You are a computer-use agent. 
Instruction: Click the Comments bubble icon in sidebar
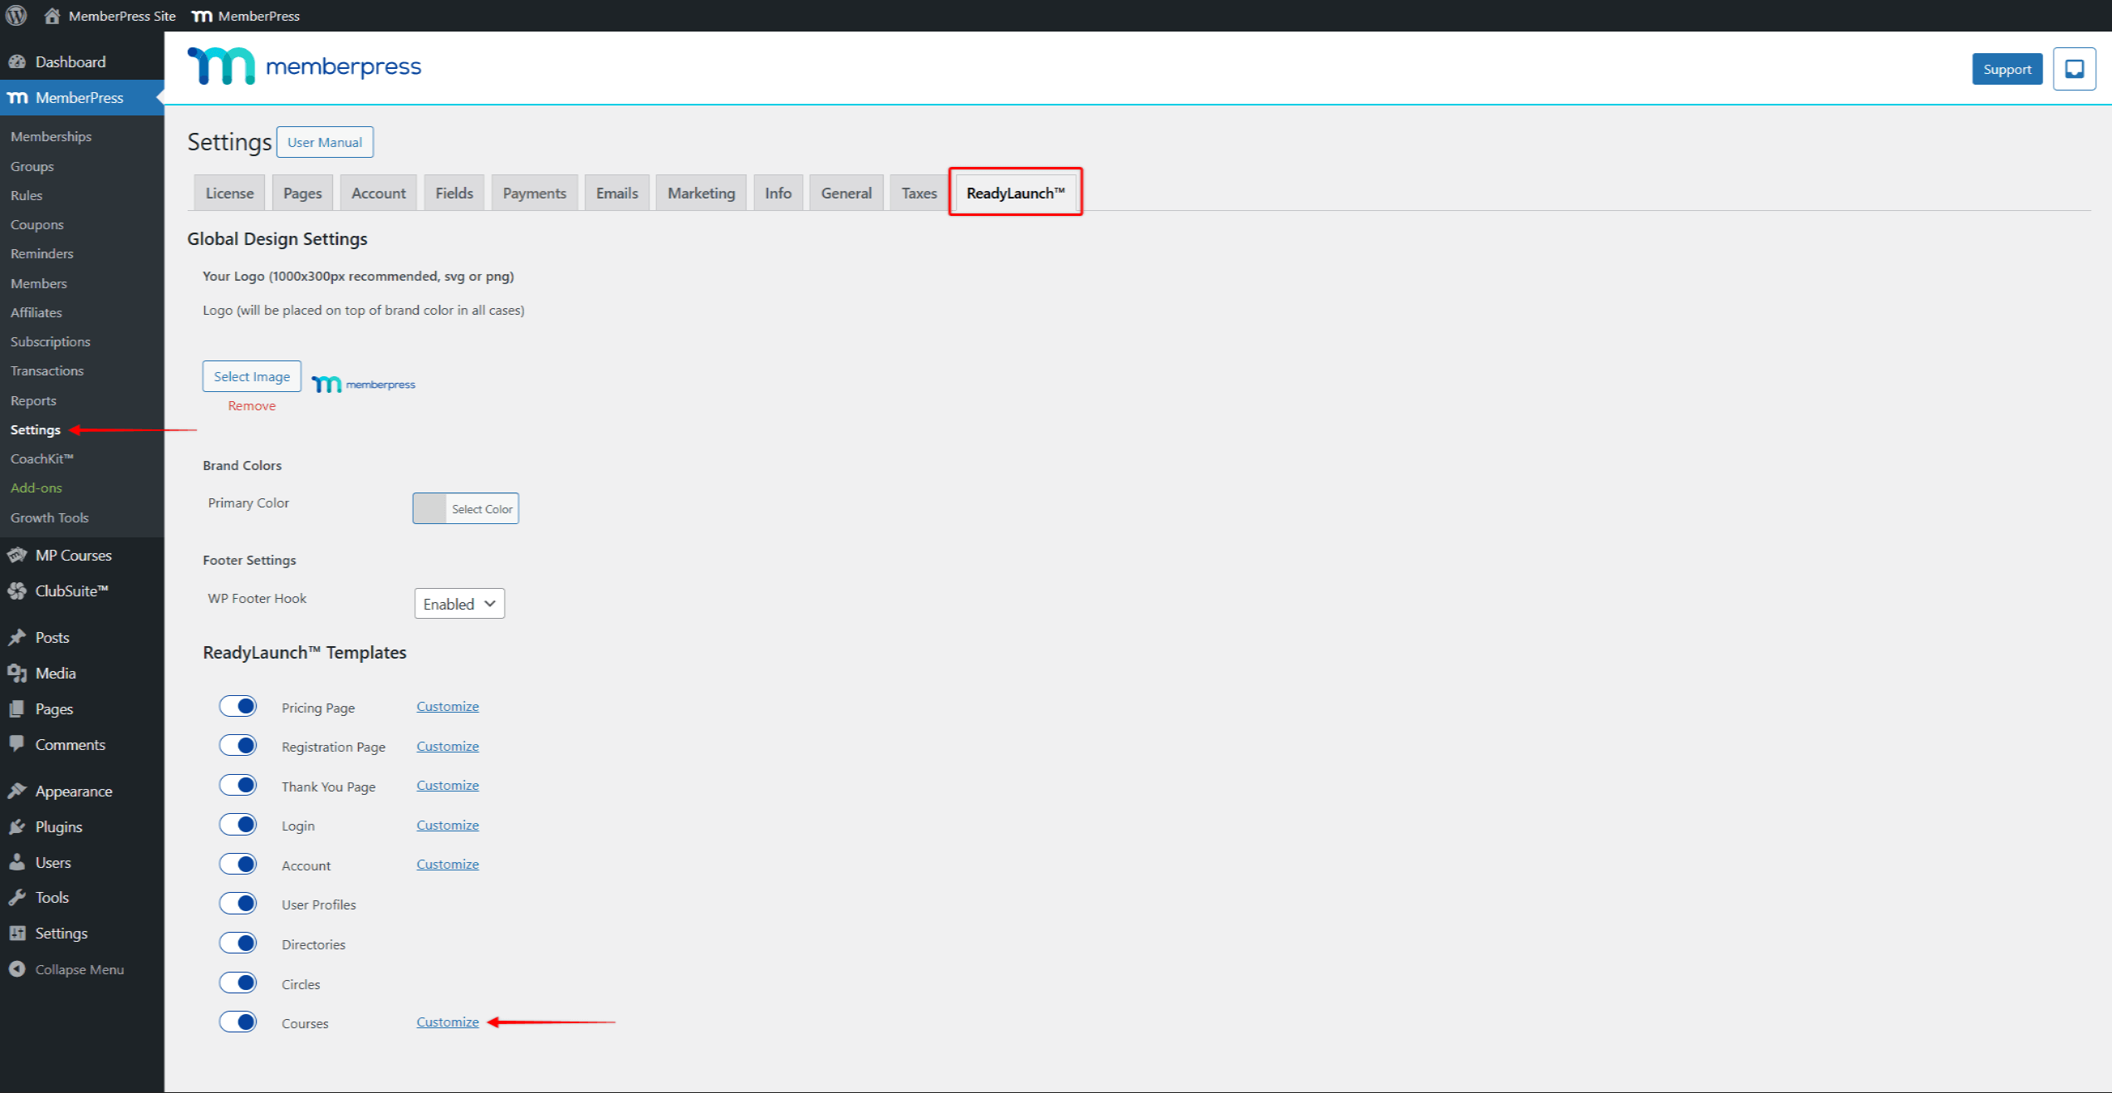(18, 744)
